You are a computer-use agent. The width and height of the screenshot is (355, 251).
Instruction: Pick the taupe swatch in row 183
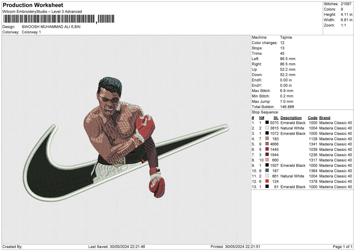click(x=267, y=139)
